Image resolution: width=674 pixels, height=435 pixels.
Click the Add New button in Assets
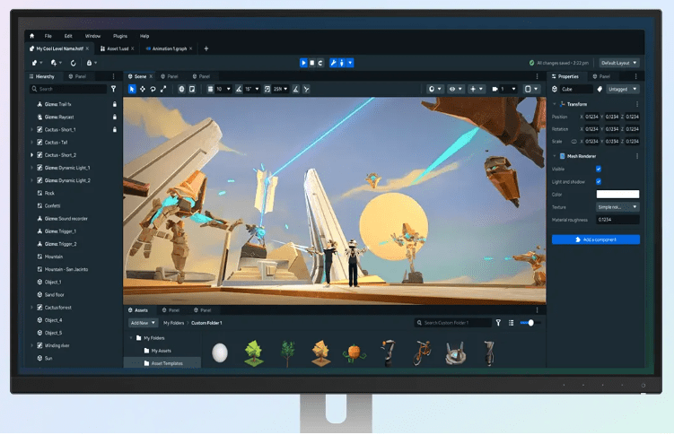tap(143, 322)
